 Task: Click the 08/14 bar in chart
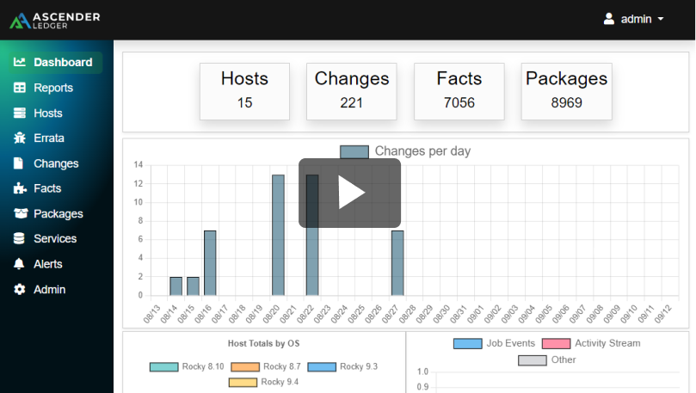(x=176, y=286)
